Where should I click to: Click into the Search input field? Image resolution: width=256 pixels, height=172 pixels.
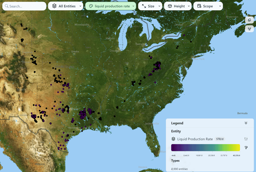27,6
